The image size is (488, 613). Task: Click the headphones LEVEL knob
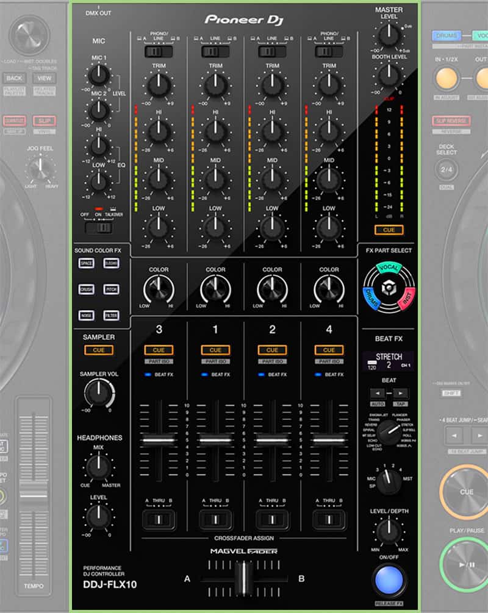coord(98,517)
